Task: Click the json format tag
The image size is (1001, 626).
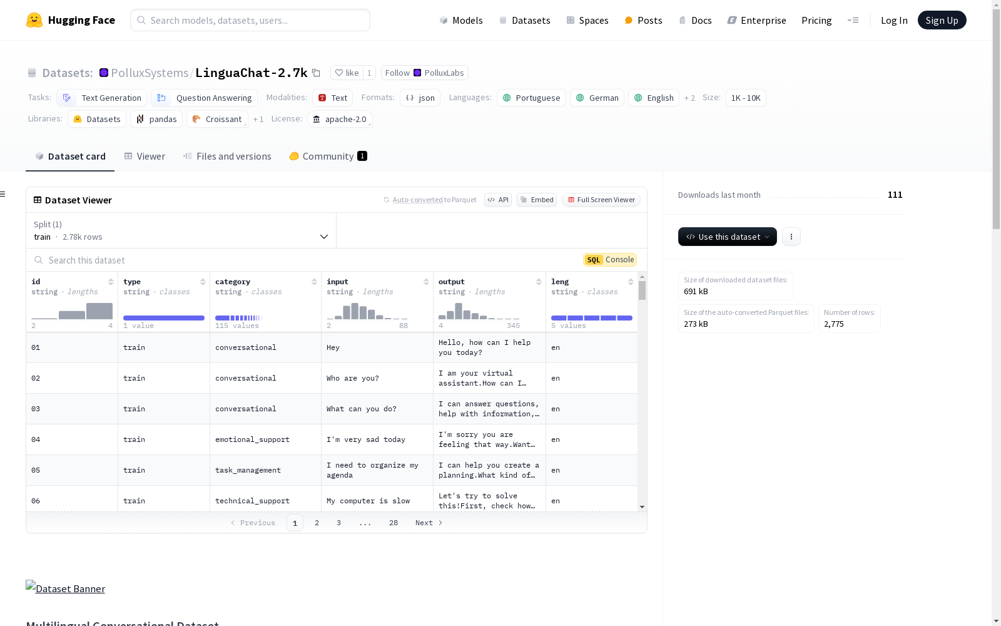Action: pos(420,98)
